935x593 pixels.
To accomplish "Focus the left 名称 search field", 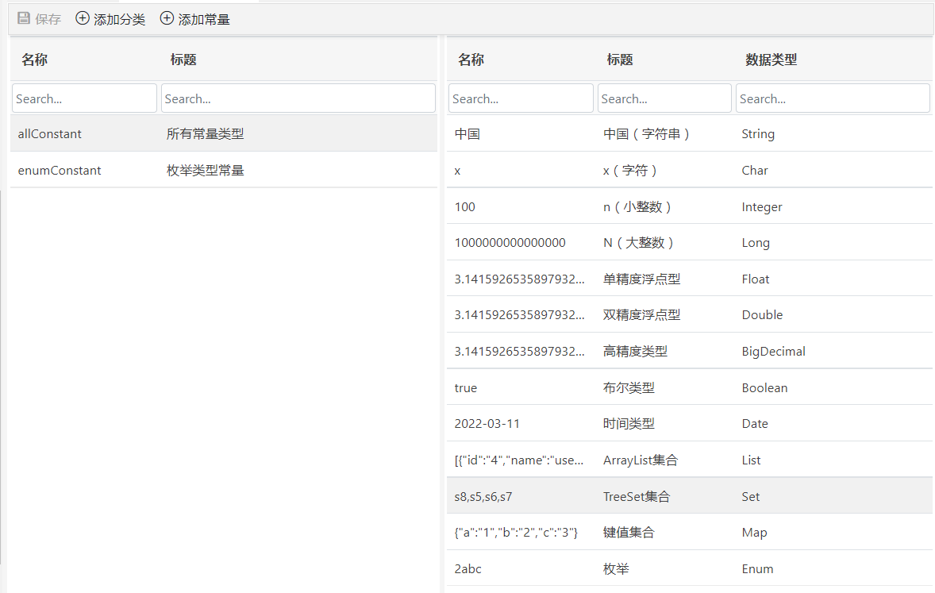I will (x=84, y=98).
